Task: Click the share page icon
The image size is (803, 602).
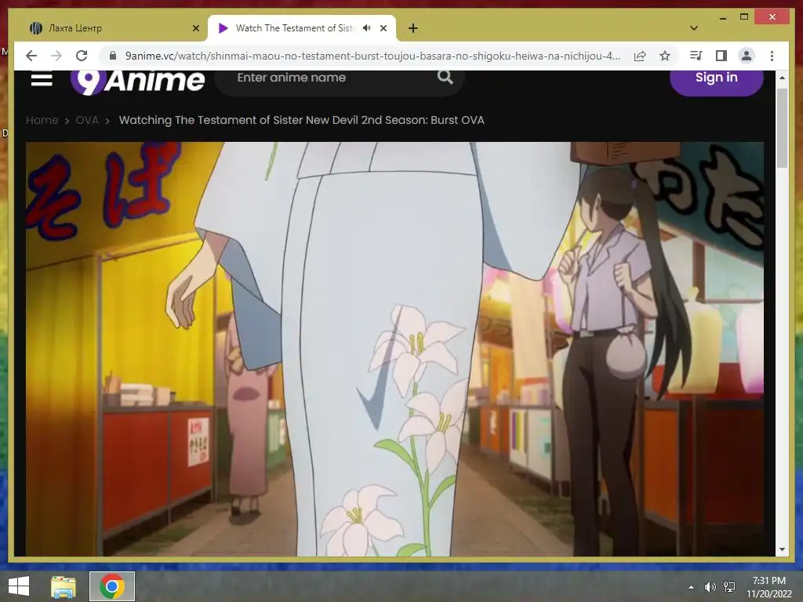Action: pyautogui.click(x=640, y=56)
